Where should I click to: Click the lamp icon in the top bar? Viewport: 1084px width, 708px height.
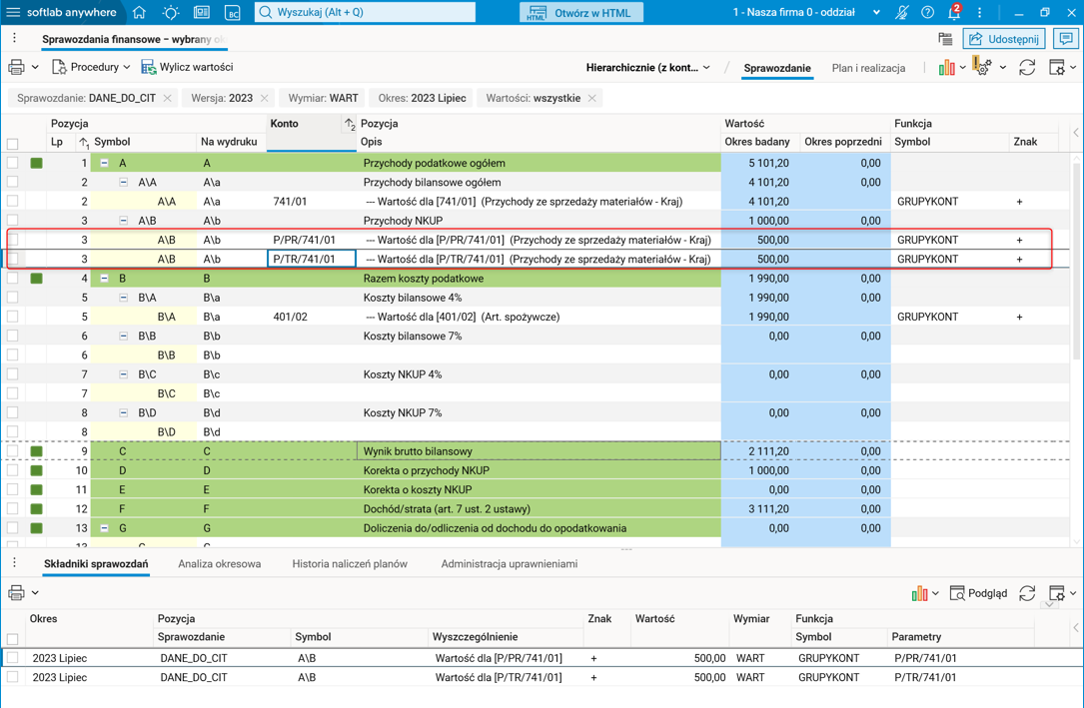point(171,13)
